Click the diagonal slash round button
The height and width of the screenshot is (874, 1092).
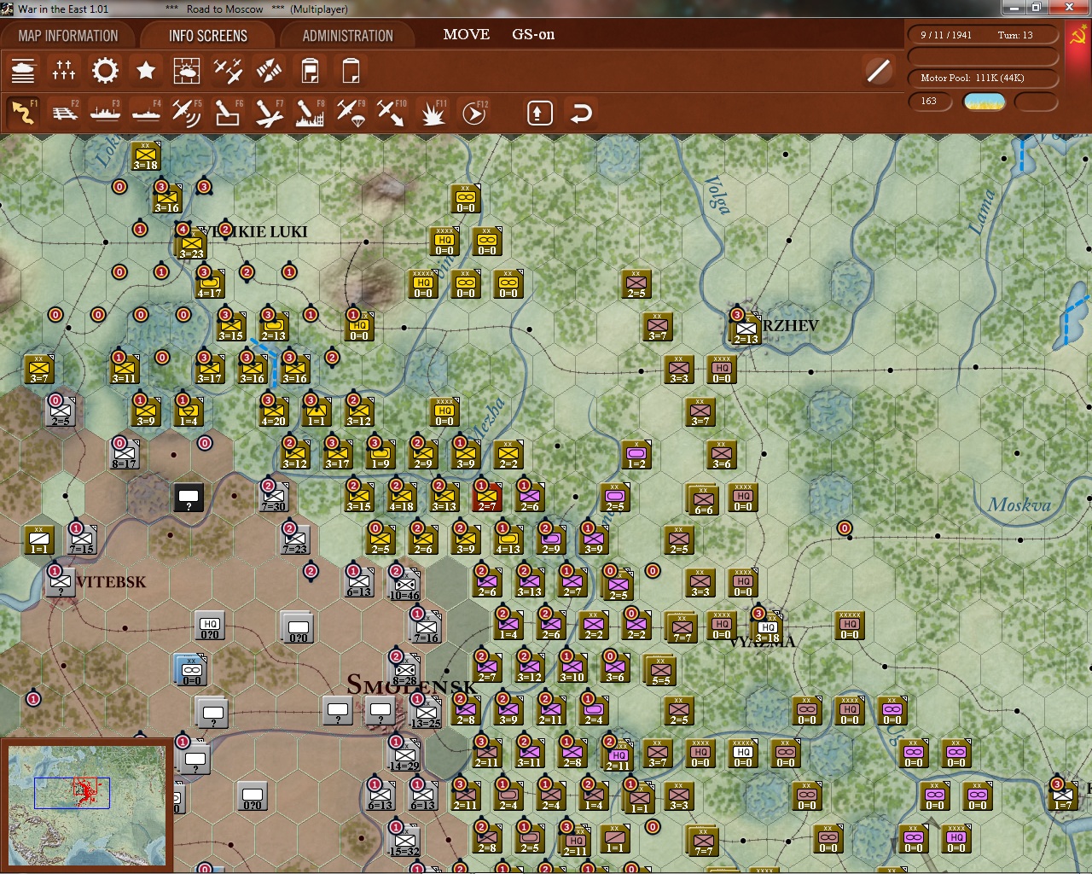point(879,71)
